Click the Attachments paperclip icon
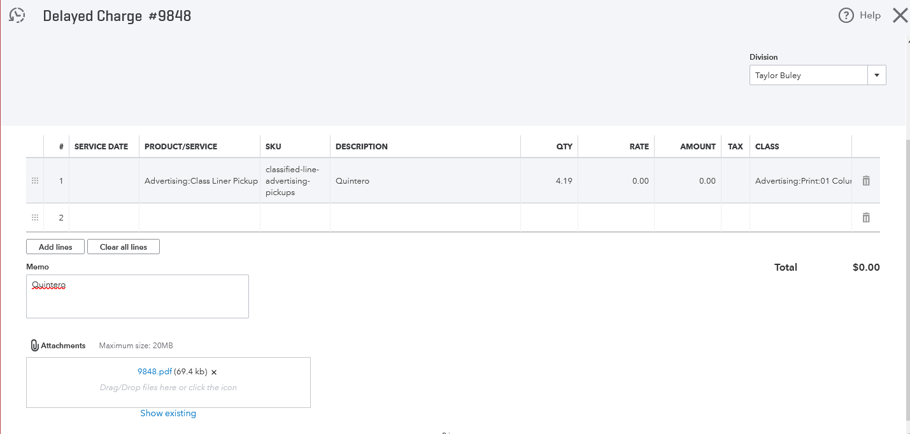The height and width of the screenshot is (434, 910). tap(34, 346)
